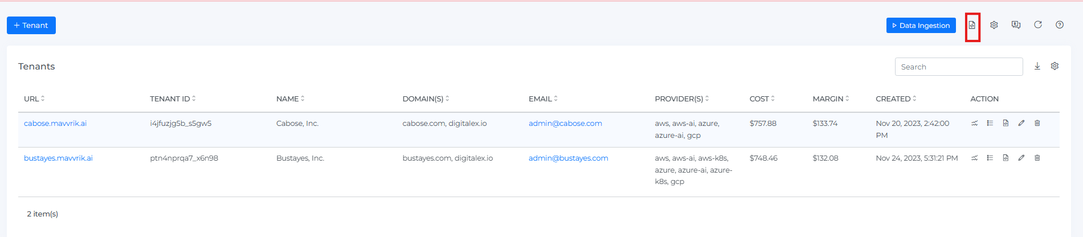Sort tenants by Name column
1083x237 pixels.
click(291, 99)
